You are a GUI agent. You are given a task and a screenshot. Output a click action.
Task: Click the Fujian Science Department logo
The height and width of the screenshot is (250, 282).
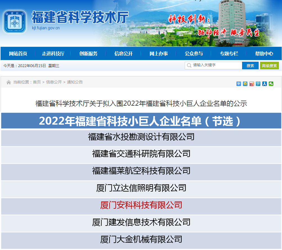coord(15,22)
